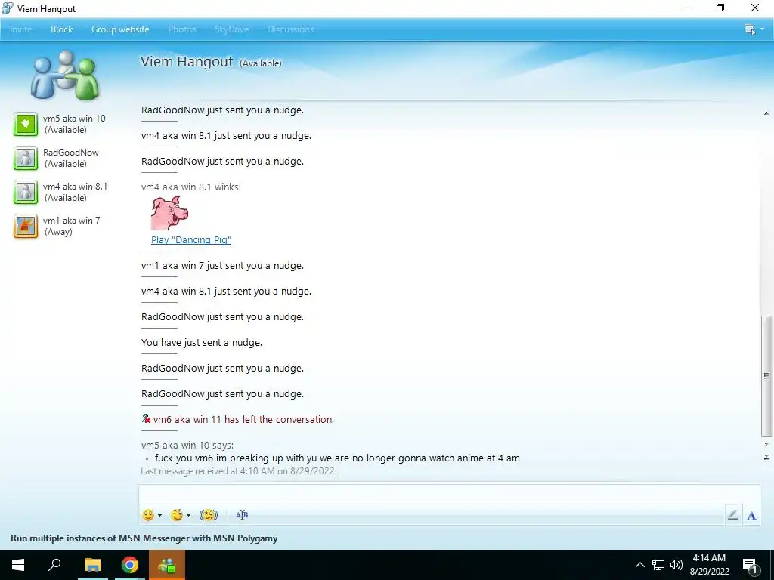Click 'You have just sent a nudge.' line
Image resolution: width=774 pixels, height=580 pixels.
click(201, 342)
